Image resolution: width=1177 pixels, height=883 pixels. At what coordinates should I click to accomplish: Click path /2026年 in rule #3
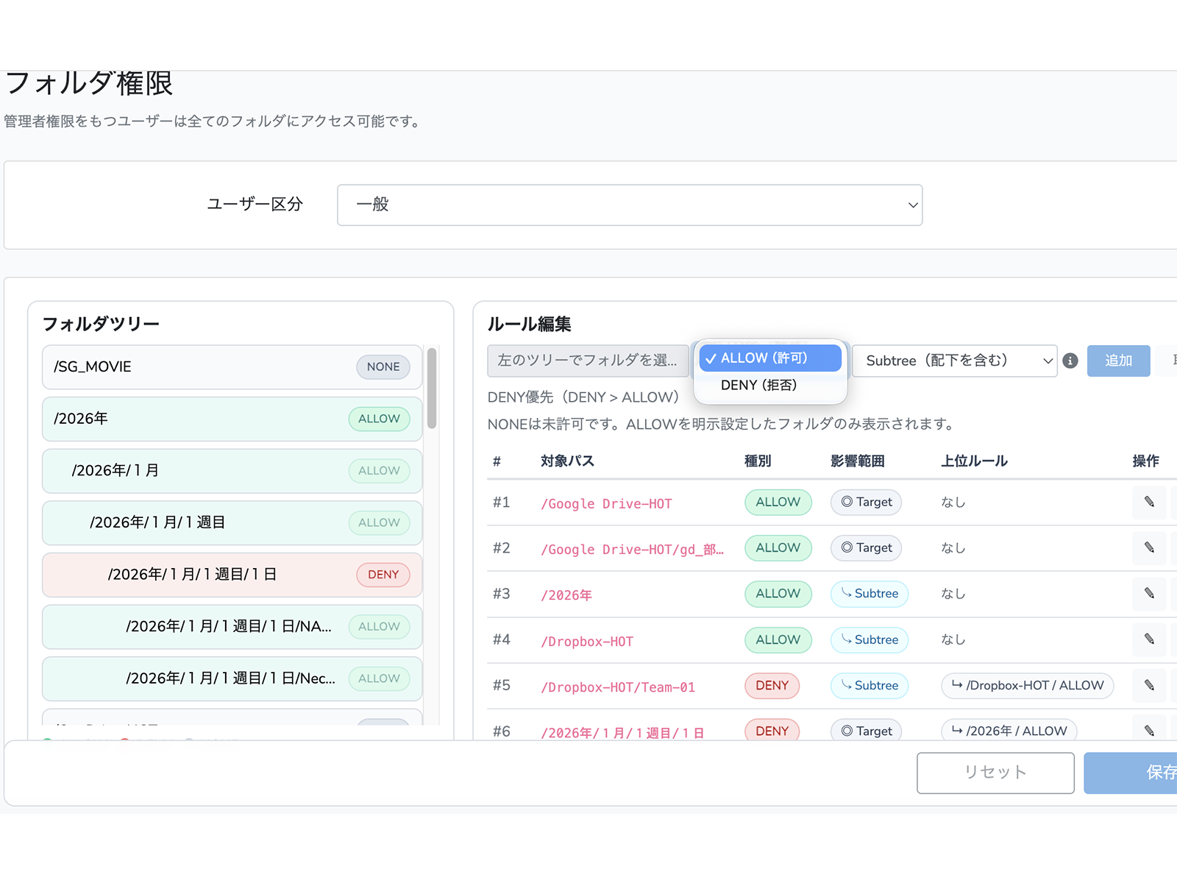[566, 595]
